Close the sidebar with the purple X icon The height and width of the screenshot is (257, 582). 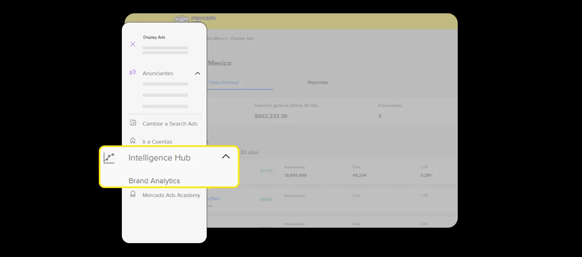133,44
